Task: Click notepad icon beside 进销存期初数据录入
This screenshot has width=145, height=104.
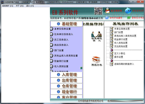Action: pyautogui.click(x=112, y=64)
